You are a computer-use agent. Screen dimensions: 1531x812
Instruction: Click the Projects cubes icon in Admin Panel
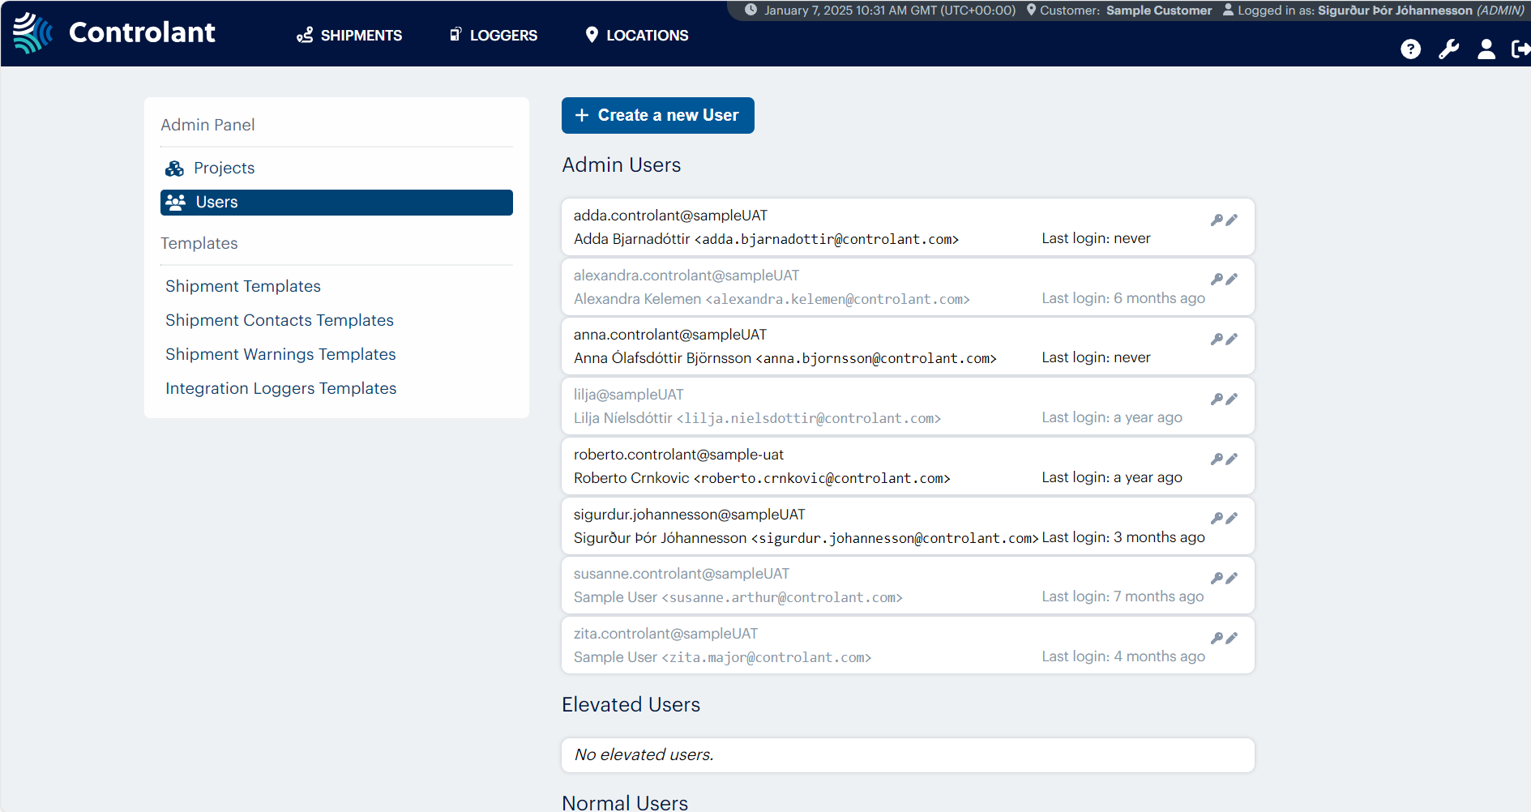tap(174, 169)
